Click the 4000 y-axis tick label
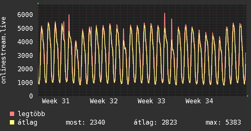The image size is (251, 131). tap(25, 42)
